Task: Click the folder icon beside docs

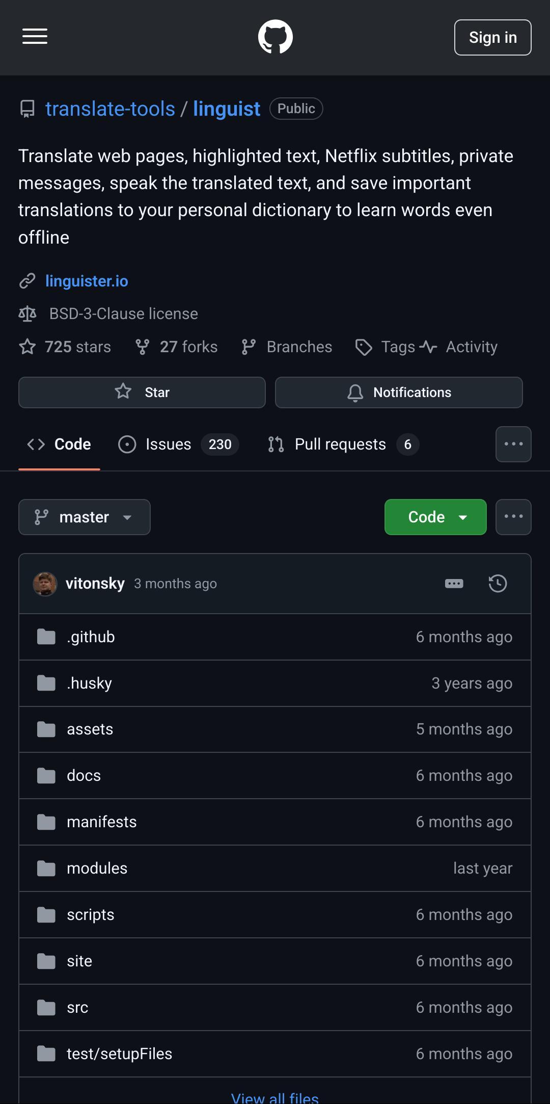Action: 46,776
